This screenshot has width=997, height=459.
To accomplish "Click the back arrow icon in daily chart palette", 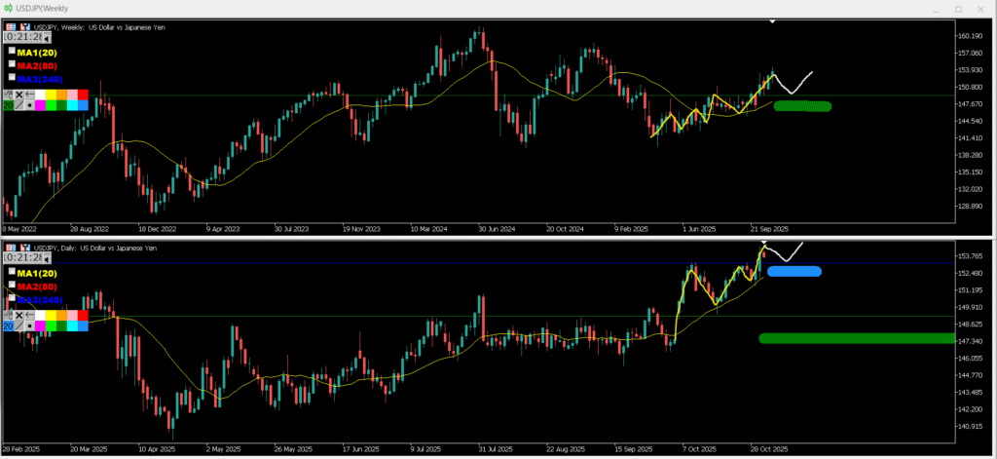I will tap(30, 316).
